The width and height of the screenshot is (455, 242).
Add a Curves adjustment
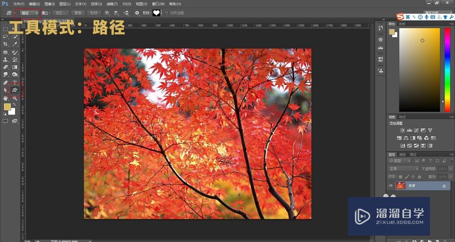tap(416, 131)
